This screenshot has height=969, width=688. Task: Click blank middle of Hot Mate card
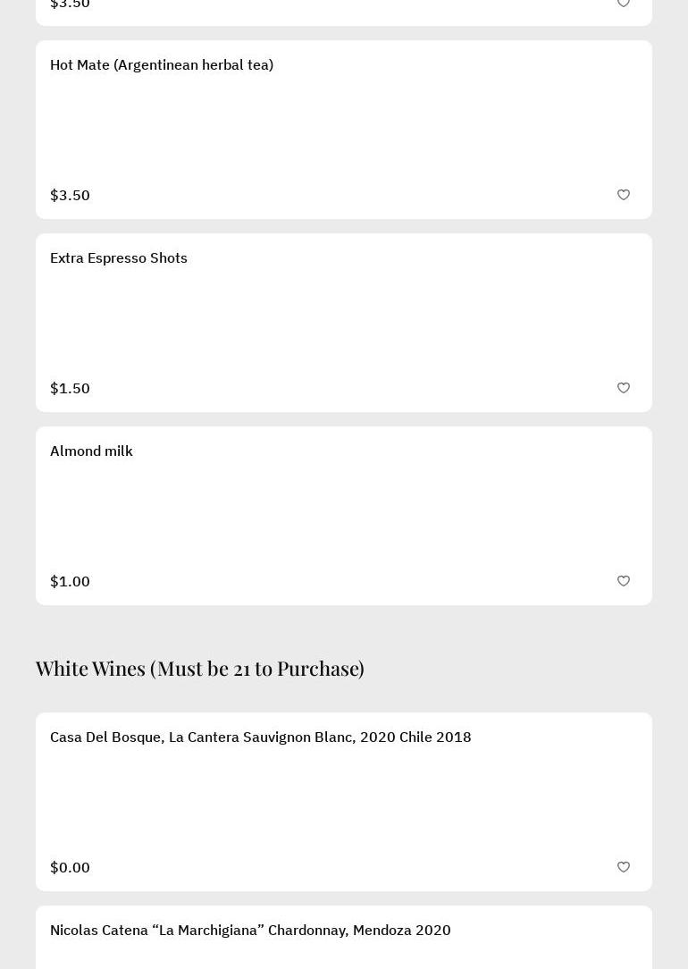344,130
